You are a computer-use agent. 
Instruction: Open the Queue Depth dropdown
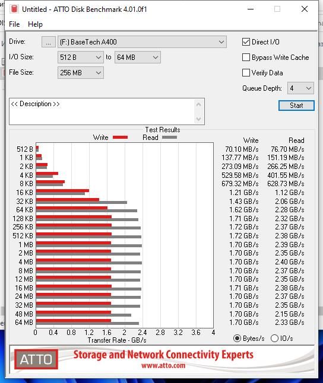point(300,88)
